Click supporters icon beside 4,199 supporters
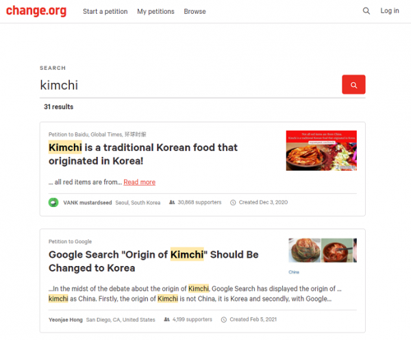 pos(166,319)
